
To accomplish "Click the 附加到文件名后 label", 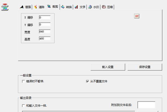I will click(122, 105).
